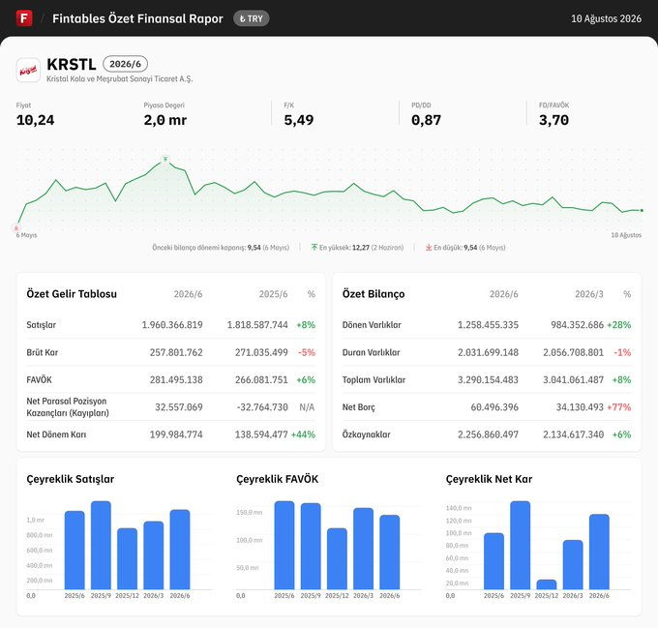Click the Özet Bilanço heading
Screen dimensions: 658x628
pos(374,293)
